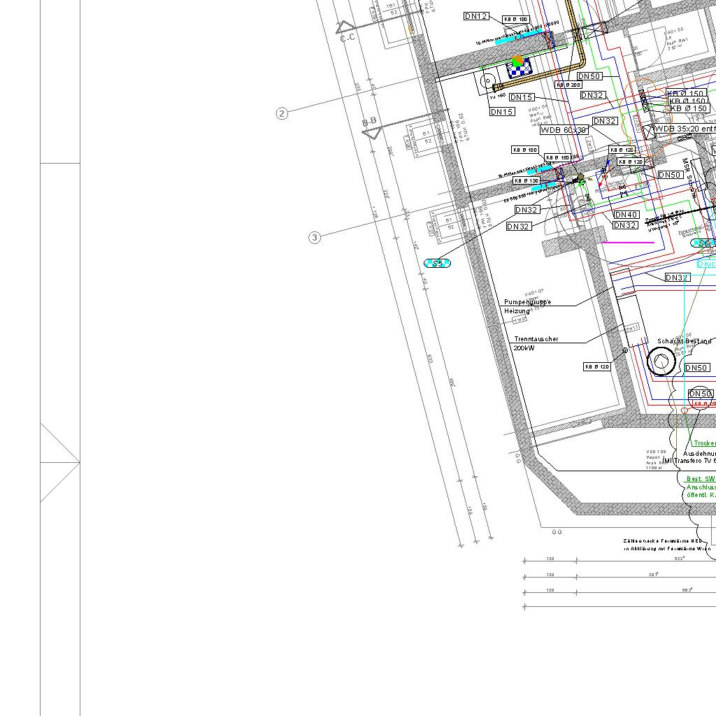Click the WDB 60x30 label

pyautogui.click(x=564, y=130)
